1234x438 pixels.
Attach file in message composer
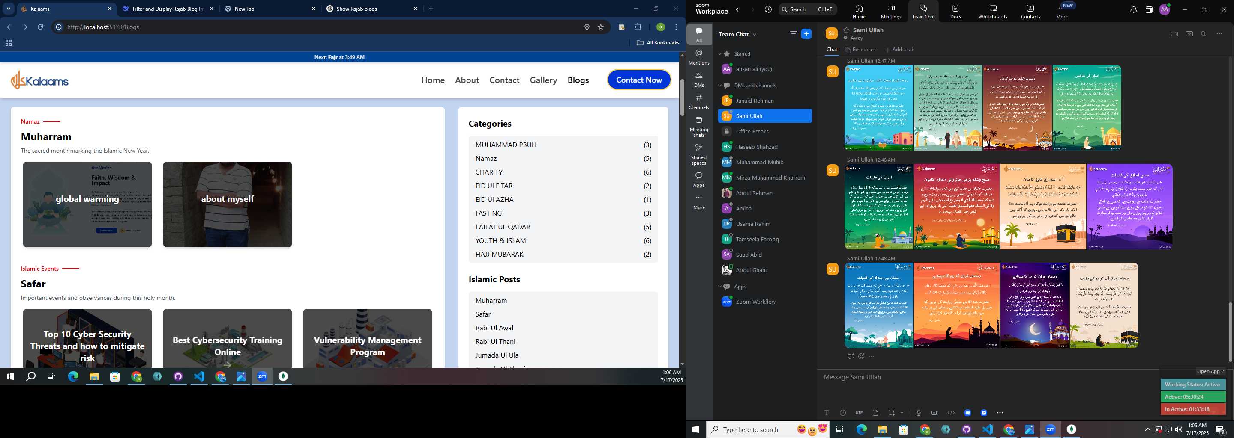coord(875,413)
